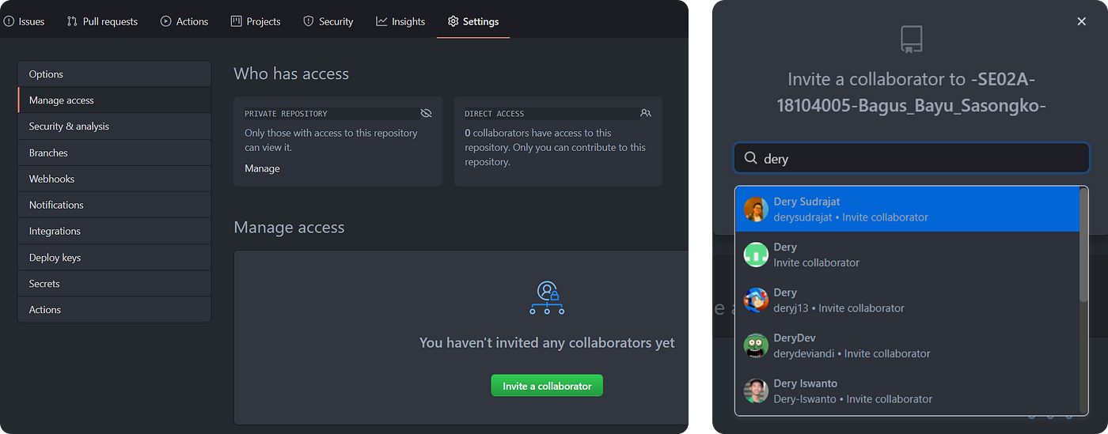The width and height of the screenshot is (1108, 434).
Task: Open the Issues tab
Action: 24,21
